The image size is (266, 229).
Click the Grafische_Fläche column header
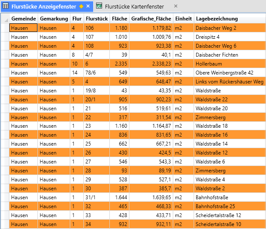[x=151, y=19]
